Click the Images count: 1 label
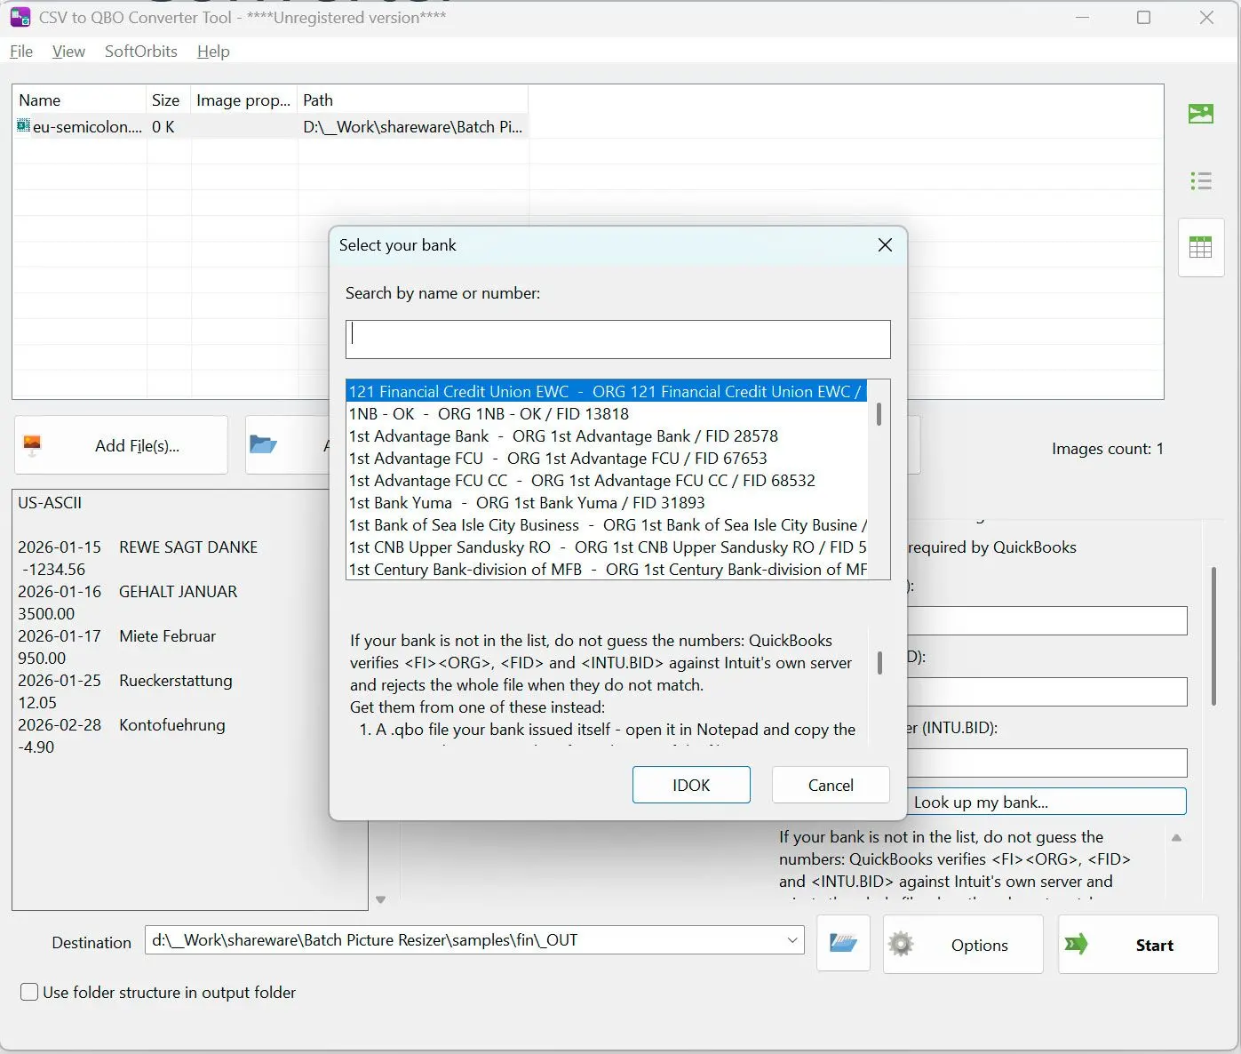Screen dimensions: 1241x1054 coord(1107,449)
